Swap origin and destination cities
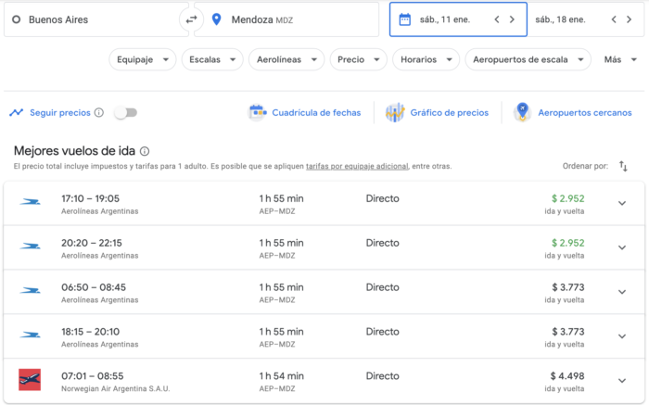649x405 pixels. (192, 19)
